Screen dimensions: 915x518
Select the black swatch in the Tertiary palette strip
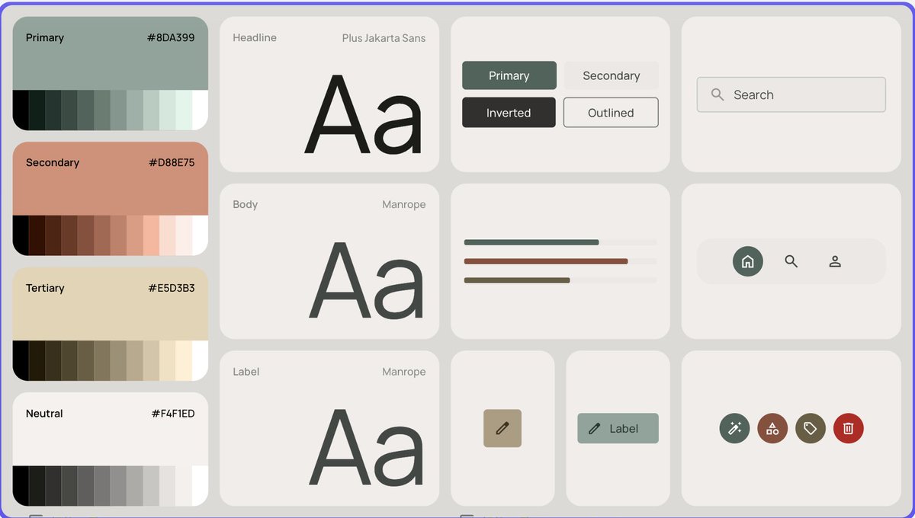[21, 360]
